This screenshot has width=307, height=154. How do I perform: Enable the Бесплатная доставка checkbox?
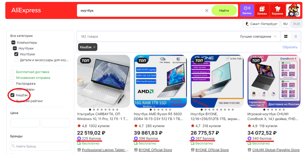12,72
